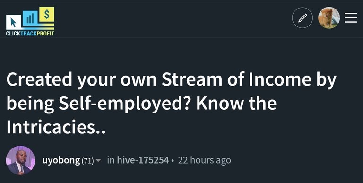Viewport: 363px width, 183px height.
Task: Click the 22 hours ago timestamp
Action: click(204, 160)
